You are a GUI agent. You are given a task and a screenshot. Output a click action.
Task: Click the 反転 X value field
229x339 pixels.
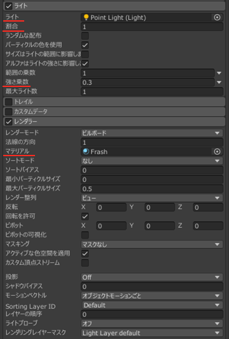[111, 208]
